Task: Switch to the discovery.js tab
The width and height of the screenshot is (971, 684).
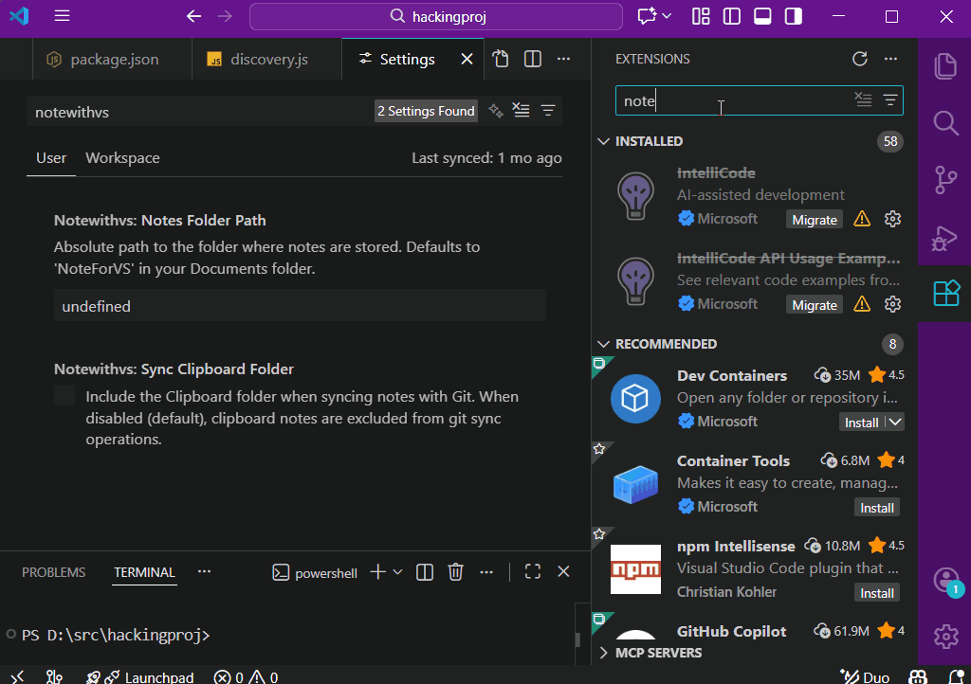Action: 266,60
